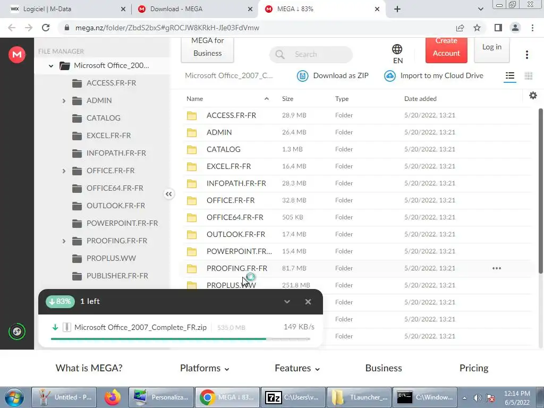Click the Microsoft Office_2007_C... breadcrumb
Viewport: 544px width, 408px height.
228,75
